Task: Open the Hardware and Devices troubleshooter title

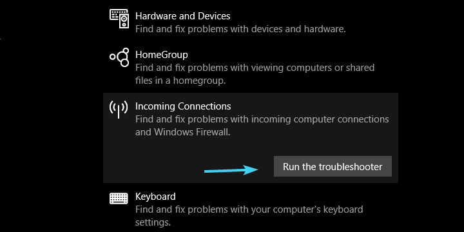Action: (x=182, y=16)
